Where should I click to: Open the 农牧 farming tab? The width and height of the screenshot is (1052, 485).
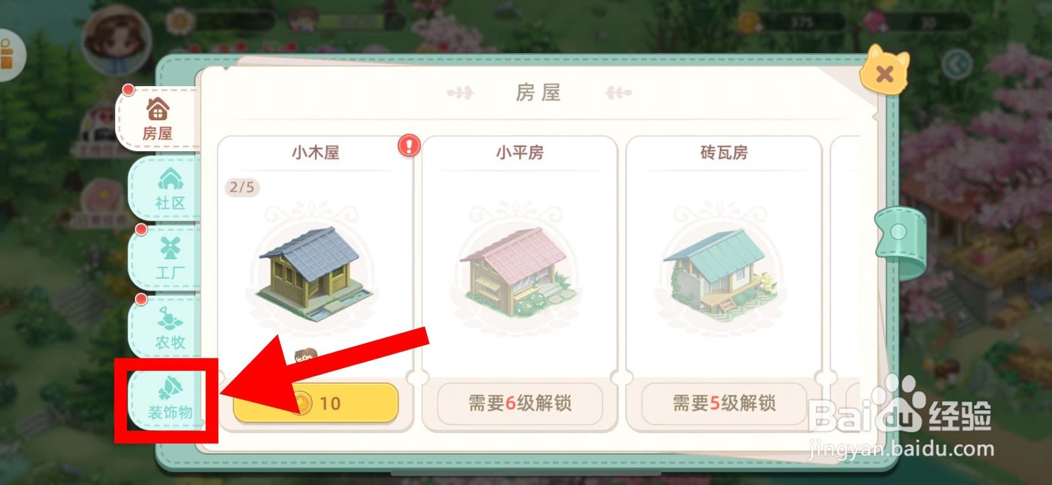pyautogui.click(x=168, y=329)
